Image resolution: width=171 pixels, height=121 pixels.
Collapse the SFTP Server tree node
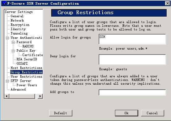[x=7, y=81]
